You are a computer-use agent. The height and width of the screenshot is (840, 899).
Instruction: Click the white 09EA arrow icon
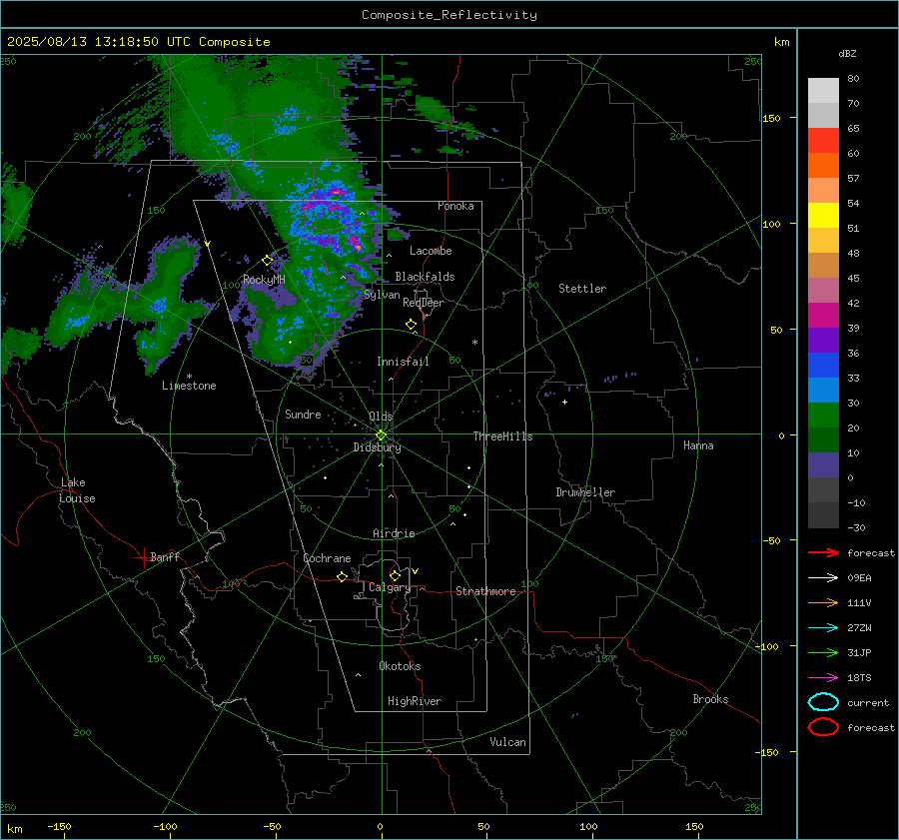coord(823,578)
